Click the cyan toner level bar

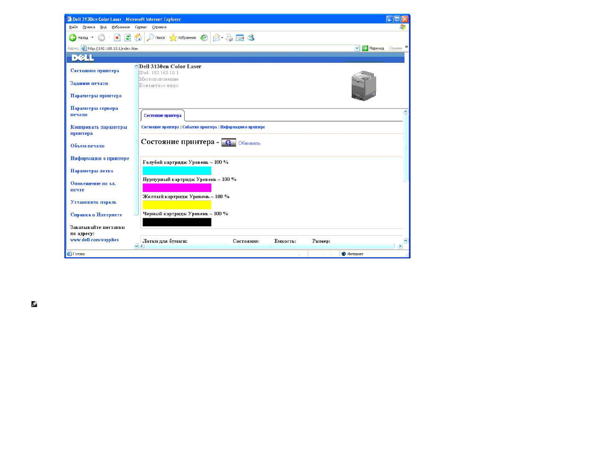coord(177,171)
